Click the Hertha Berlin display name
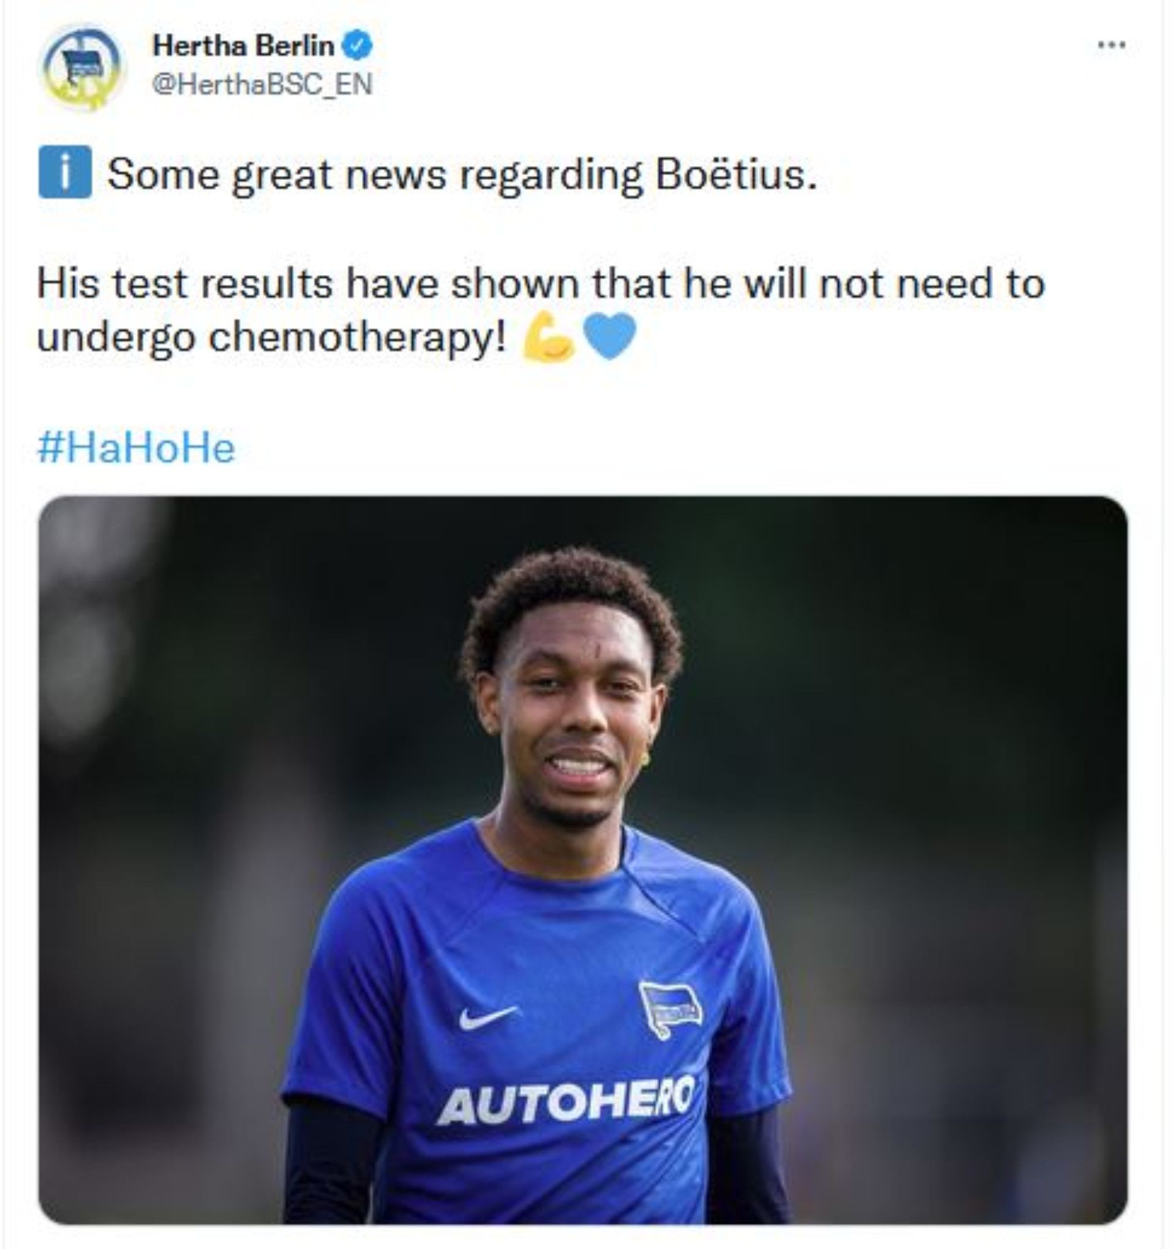1176x1249 pixels. click(x=243, y=46)
